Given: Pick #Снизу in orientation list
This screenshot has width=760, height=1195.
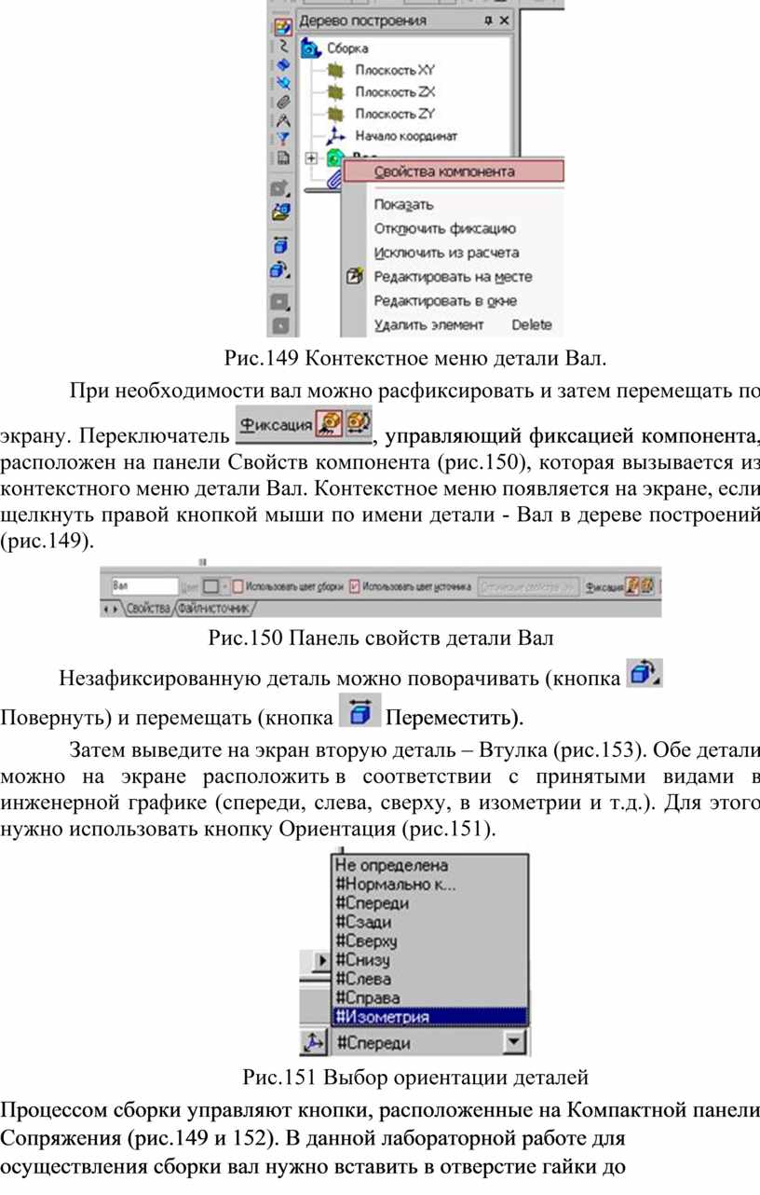Looking at the screenshot, I should (430, 959).
